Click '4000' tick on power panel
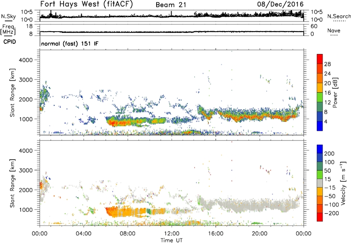This screenshot has height=243, width=351. click(26, 60)
